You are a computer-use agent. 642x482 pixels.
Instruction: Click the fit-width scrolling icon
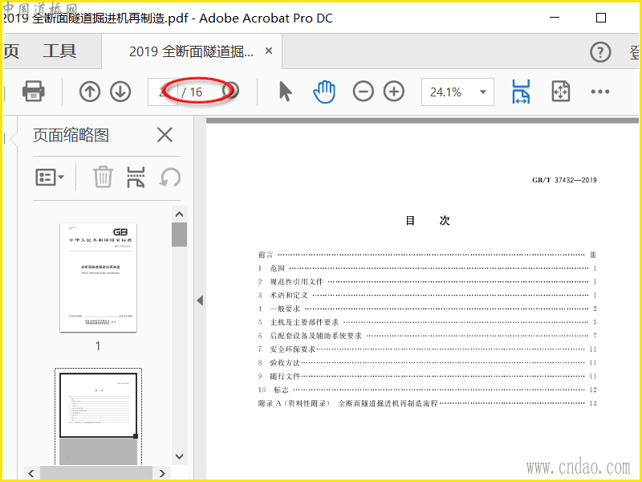point(521,92)
